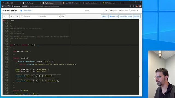Click the New Item link
175x98 pixels.
tap(123, 11)
